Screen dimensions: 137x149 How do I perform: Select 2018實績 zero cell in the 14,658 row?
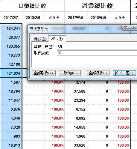(x=99, y=127)
